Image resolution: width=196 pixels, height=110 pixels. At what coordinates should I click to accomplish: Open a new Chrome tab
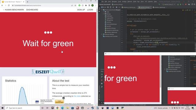(28, 2)
